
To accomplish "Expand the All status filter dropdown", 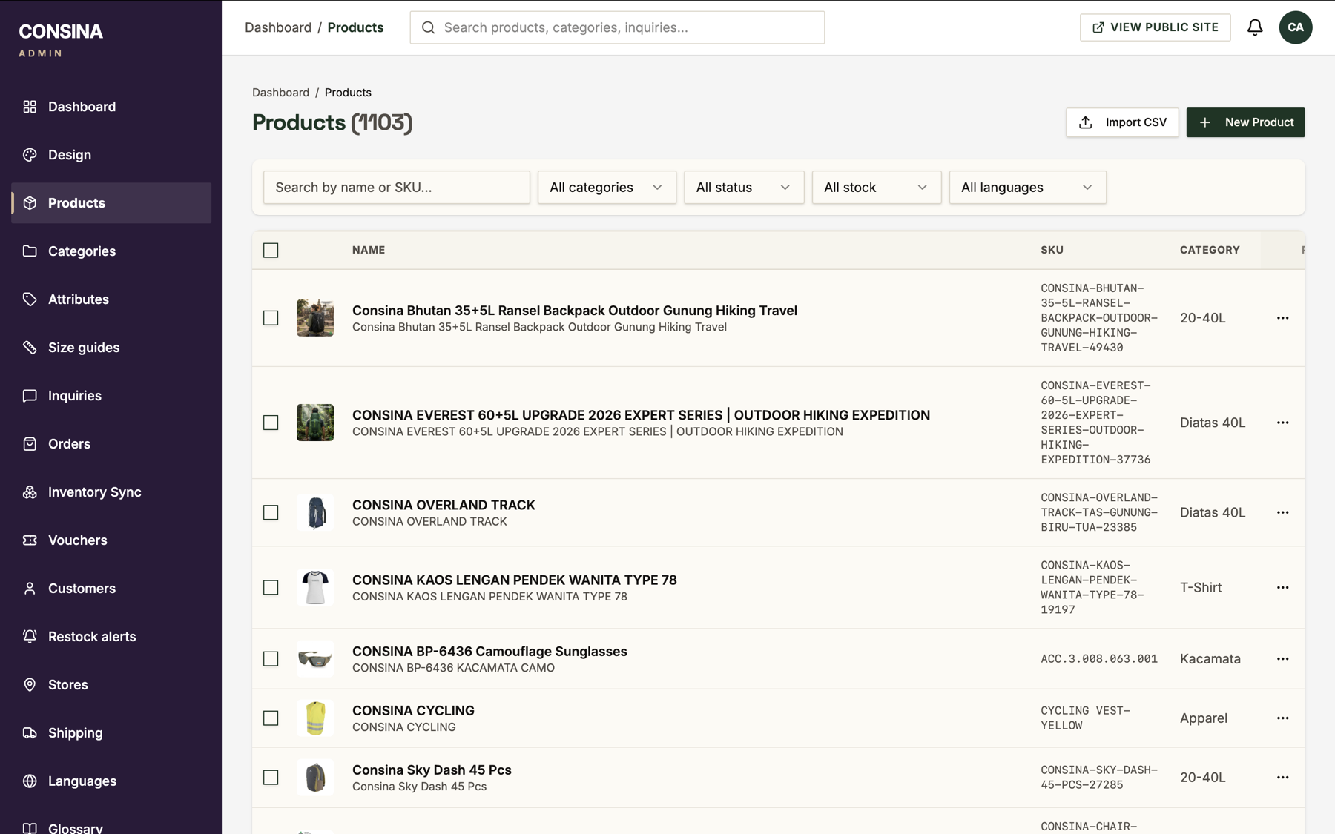I will point(744,188).
